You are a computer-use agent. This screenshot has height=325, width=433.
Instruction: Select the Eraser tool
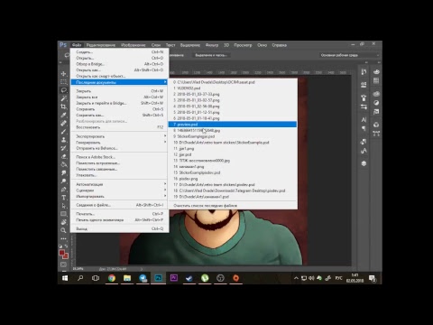tap(63, 156)
